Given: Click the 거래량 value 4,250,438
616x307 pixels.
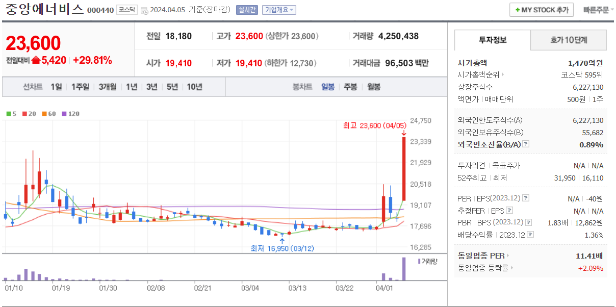Looking at the screenshot, I should coord(398,36).
